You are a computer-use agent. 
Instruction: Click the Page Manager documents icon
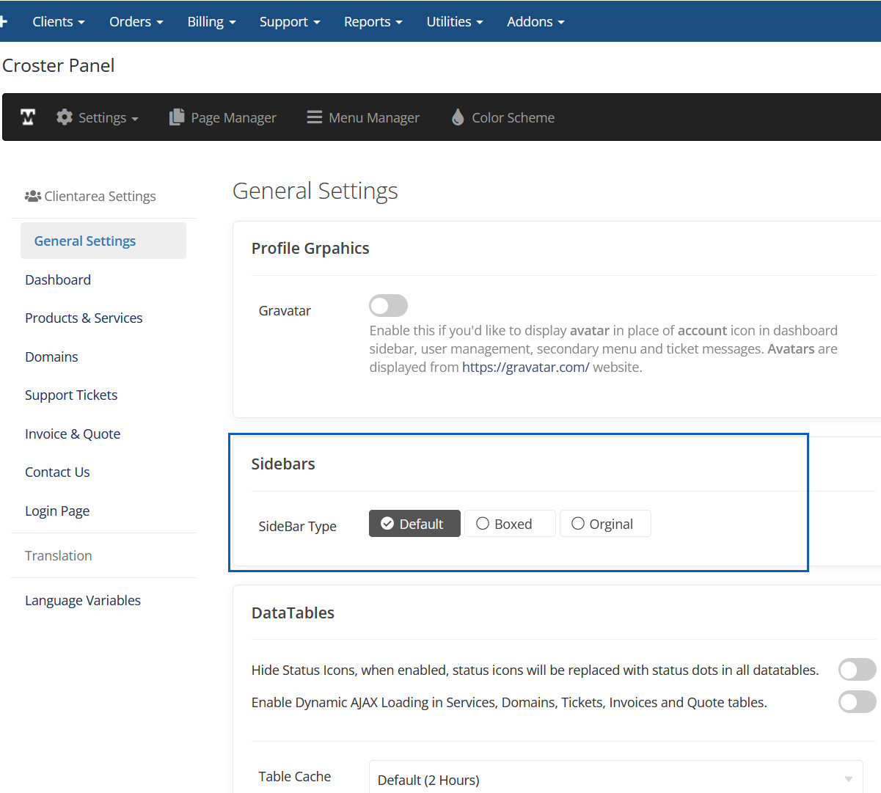pyautogui.click(x=176, y=117)
